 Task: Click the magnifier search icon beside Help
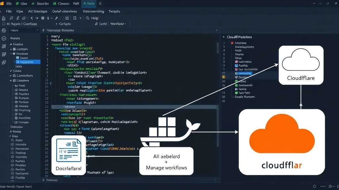pyautogui.click(x=87, y=18)
